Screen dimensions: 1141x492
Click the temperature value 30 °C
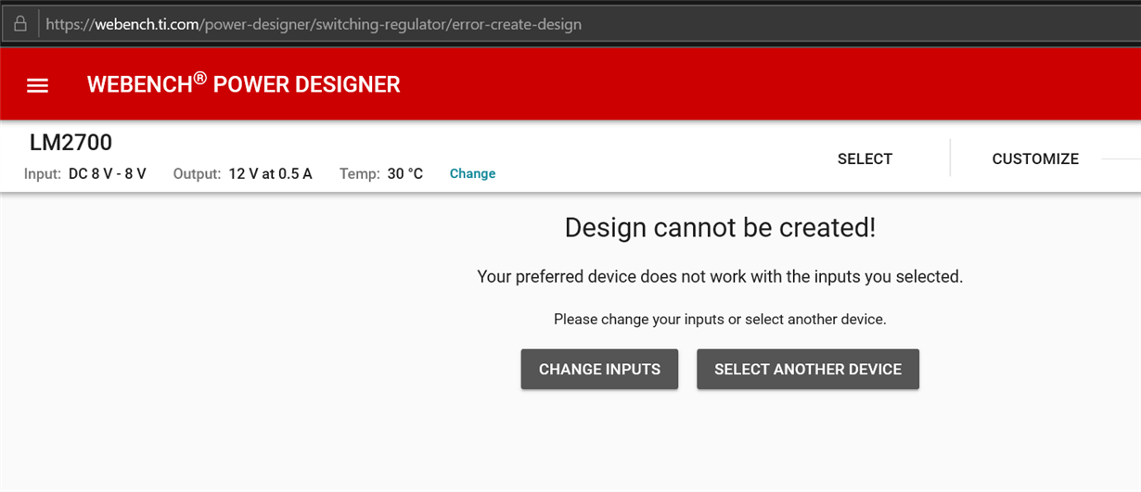tap(405, 173)
